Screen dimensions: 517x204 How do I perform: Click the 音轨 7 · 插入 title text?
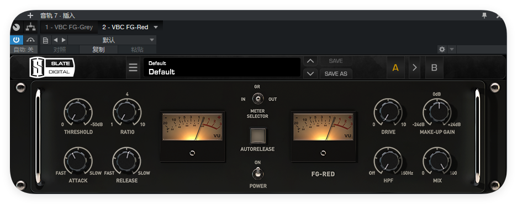pyautogui.click(x=57, y=15)
